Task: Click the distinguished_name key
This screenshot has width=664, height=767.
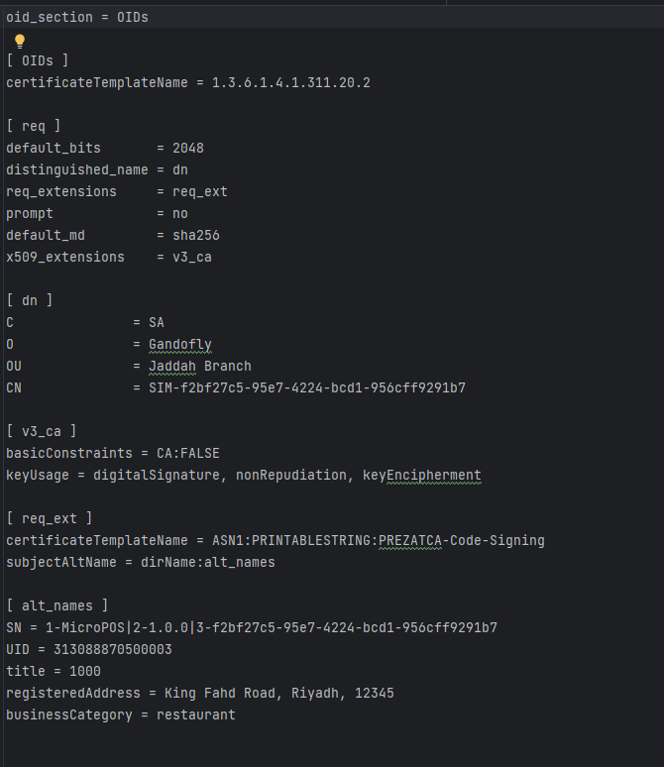Action: click(77, 169)
